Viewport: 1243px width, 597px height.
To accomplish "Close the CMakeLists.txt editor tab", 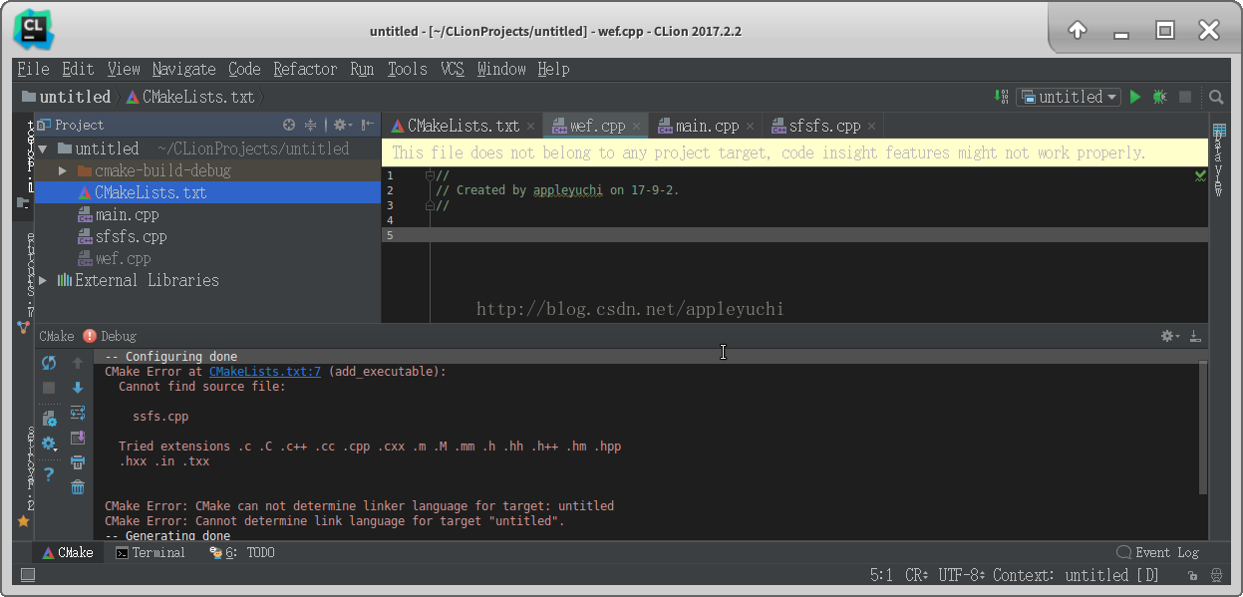I will [x=531, y=127].
